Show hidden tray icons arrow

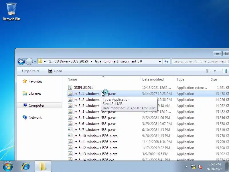pos(186,167)
